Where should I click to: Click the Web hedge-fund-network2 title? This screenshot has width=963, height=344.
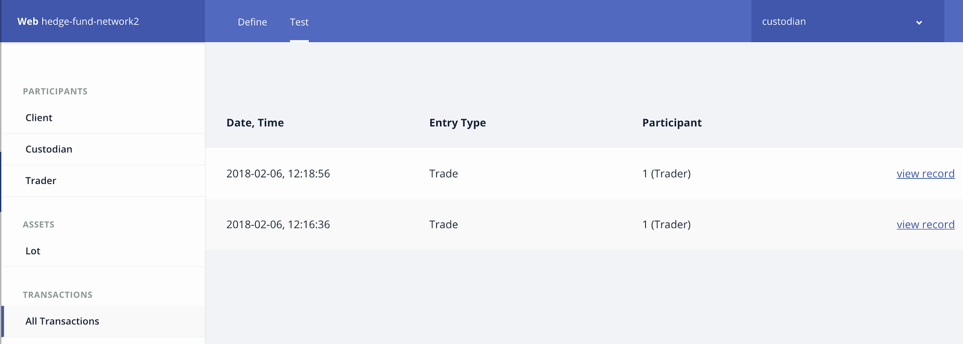point(78,22)
